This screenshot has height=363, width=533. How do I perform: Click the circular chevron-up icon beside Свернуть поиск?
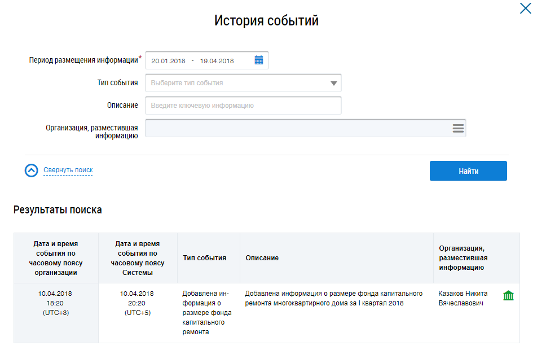pos(32,170)
